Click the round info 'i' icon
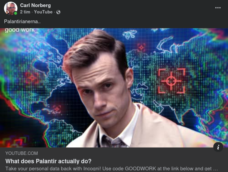 [218, 147]
